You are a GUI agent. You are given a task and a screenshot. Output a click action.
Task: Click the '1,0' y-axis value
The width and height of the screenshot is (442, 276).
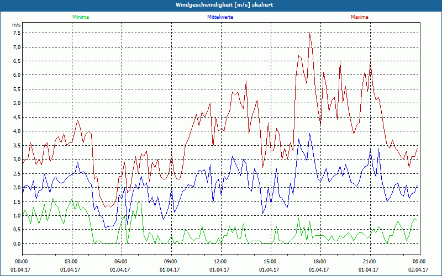click(x=17, y=216)
